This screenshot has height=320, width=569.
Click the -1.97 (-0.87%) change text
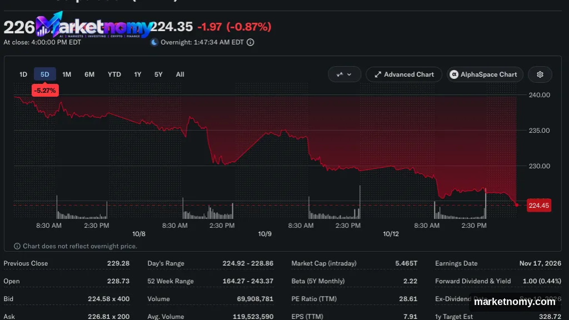(234, 27)
